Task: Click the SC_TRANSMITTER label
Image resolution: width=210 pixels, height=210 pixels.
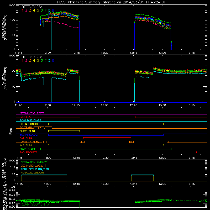Action: [30, 128]
